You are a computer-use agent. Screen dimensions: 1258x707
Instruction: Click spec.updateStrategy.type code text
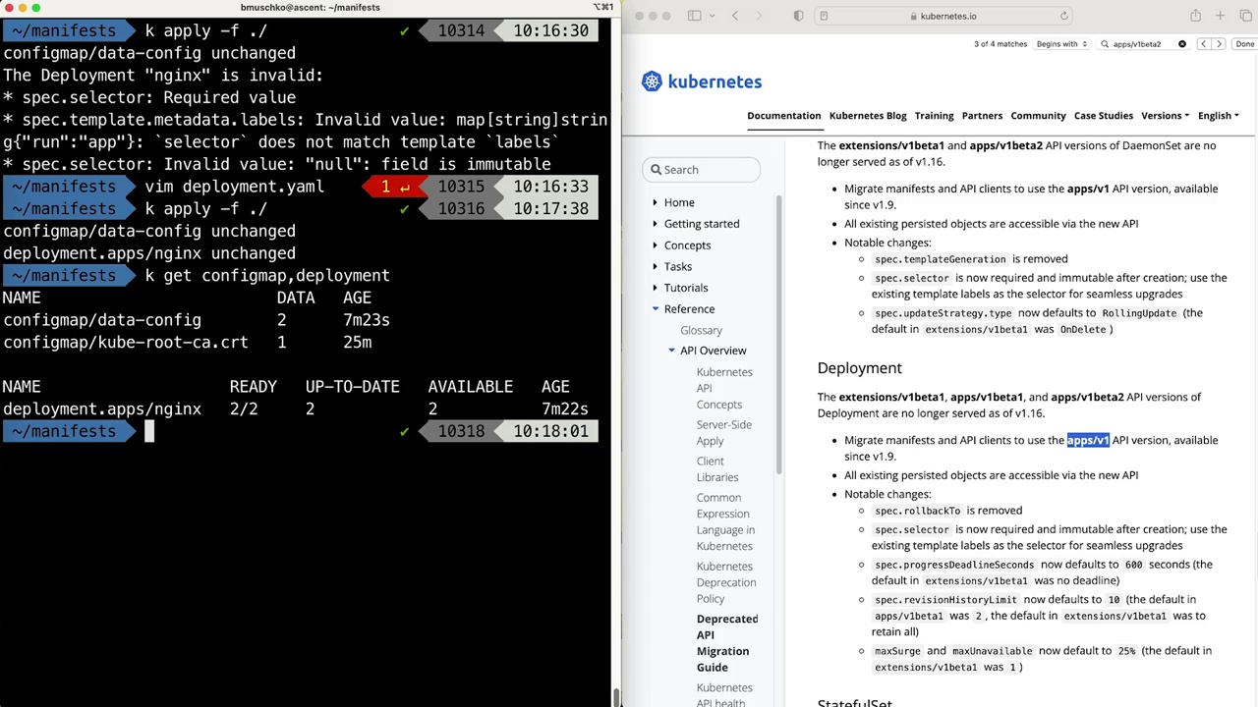point(943,313)
